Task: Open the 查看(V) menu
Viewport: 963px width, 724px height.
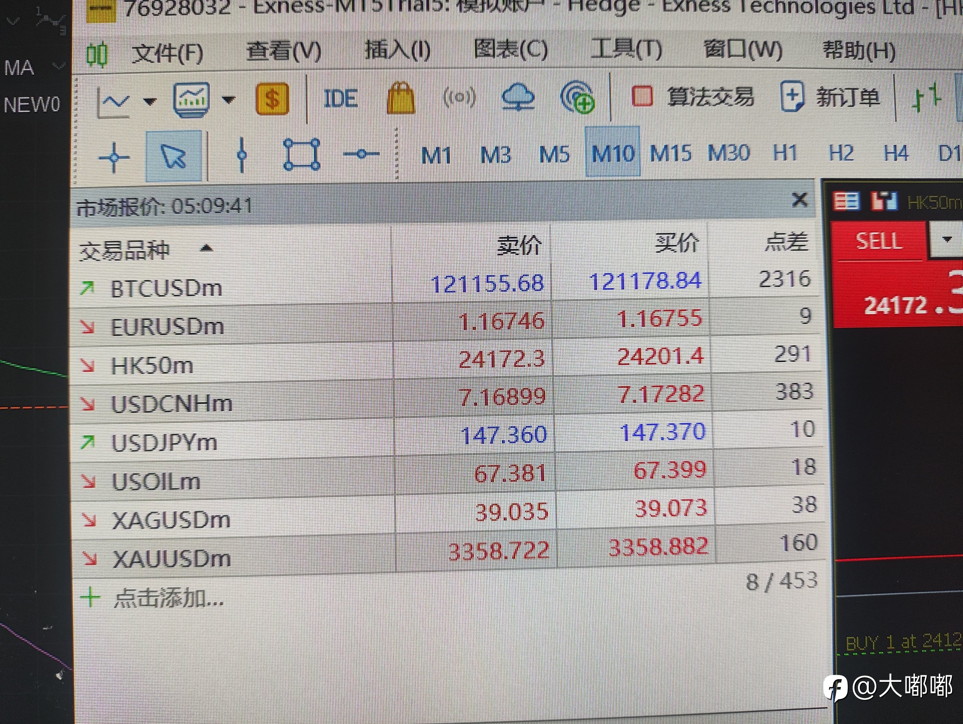Action: click(x=284, y=52)
